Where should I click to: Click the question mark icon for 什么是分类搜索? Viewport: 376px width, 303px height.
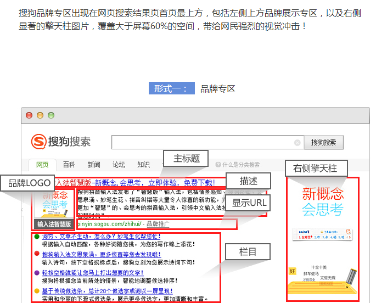click(x=218, y=165)
